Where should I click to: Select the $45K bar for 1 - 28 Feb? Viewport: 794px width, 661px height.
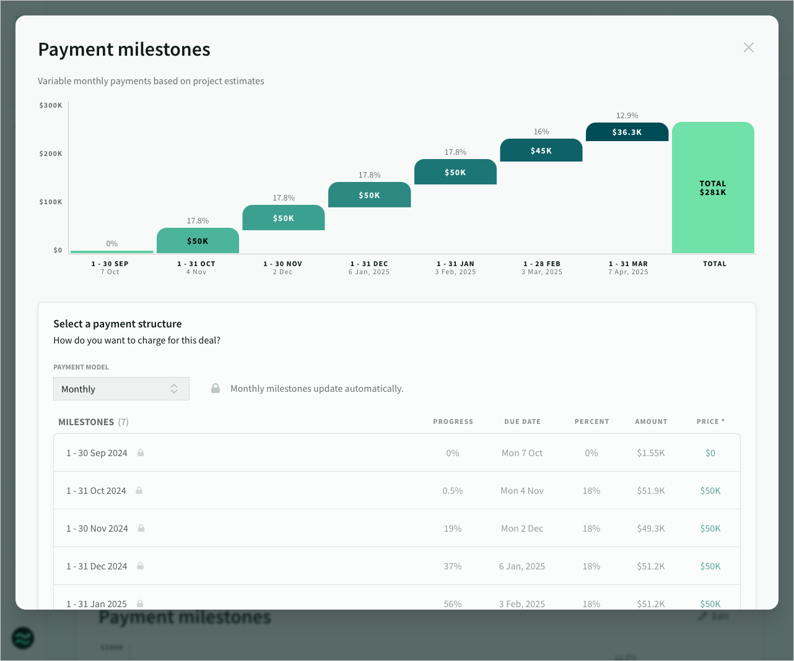[x=541, y=150]
